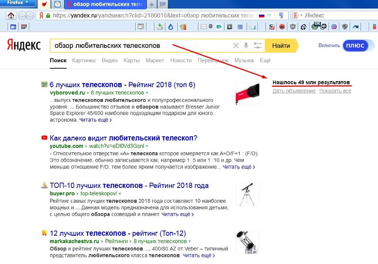Expand the URL bar history dropdown arrow
This screenshot has height=264, width=378.
coord(270,16)
